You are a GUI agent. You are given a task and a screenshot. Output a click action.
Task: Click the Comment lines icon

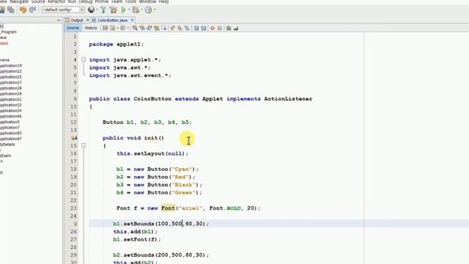tap(229, 28)
